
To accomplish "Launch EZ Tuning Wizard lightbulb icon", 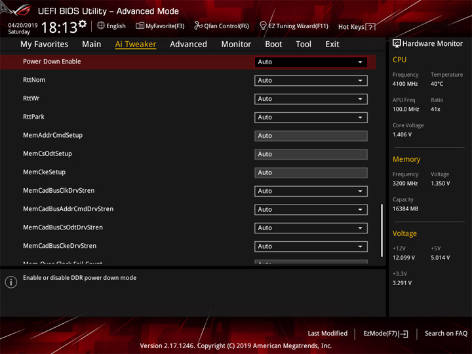I will point(263,26).
